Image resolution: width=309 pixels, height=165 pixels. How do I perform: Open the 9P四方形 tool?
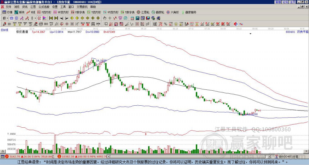(x=61, y=12)
